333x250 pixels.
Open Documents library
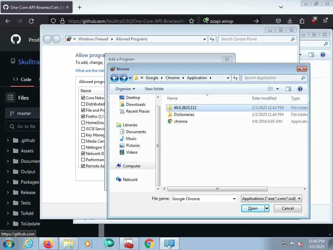pos(133,132)
